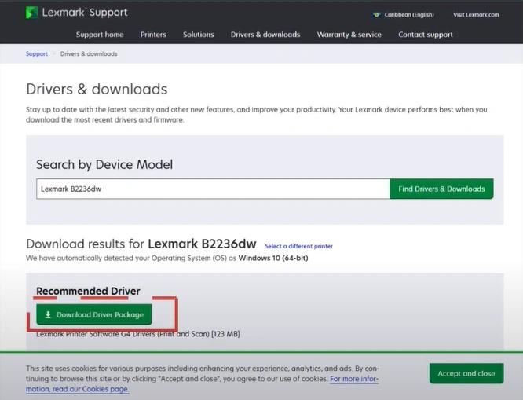Viewport: 523px width, 400px height.
Task: Focus the device model search field
Action: (212, 189)
